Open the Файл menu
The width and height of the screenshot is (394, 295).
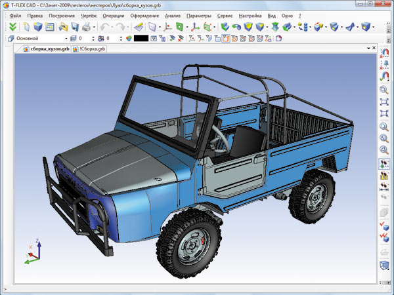tap(16, 15)
